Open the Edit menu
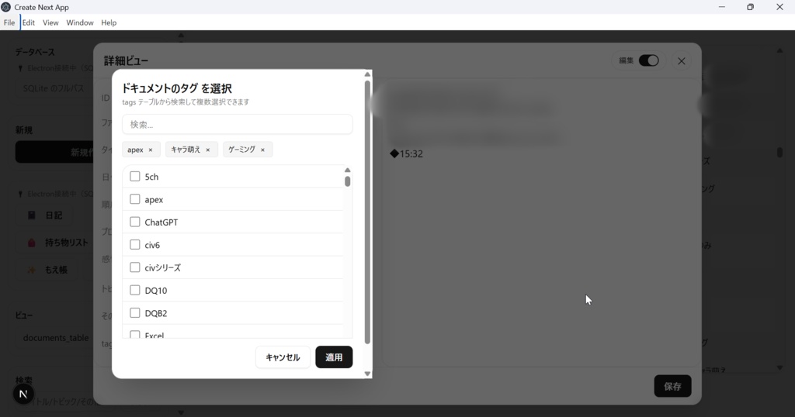 [x=29, y=22]
